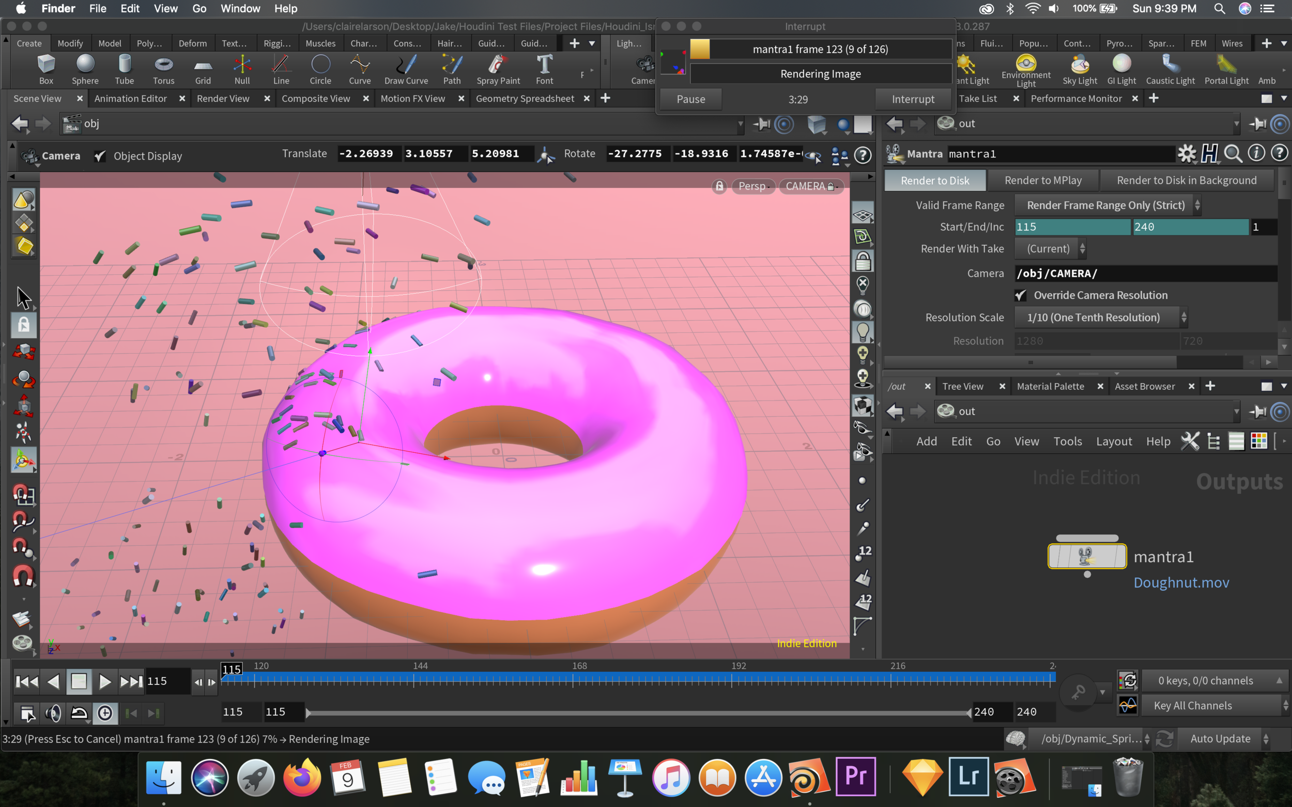1292x807 pixels.
Task: Click Render to Disk button
Action: click(x=935, y=180)
